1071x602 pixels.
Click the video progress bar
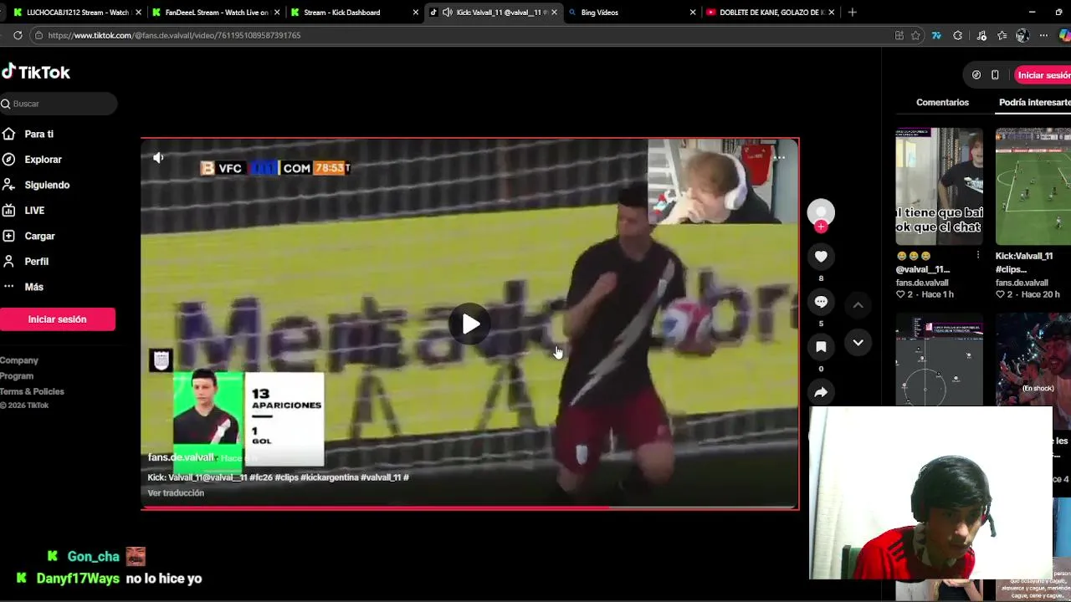[469, 508]
